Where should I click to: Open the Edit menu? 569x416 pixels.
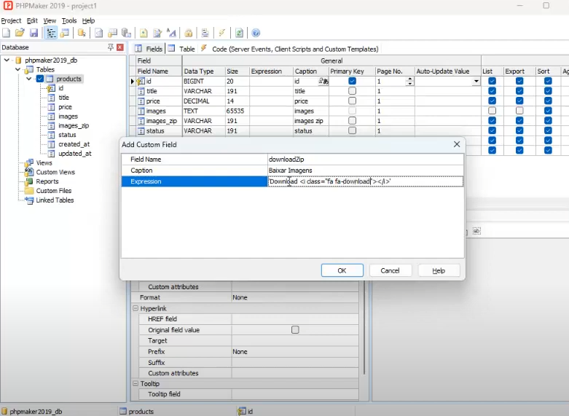click(x=32, y=20)
